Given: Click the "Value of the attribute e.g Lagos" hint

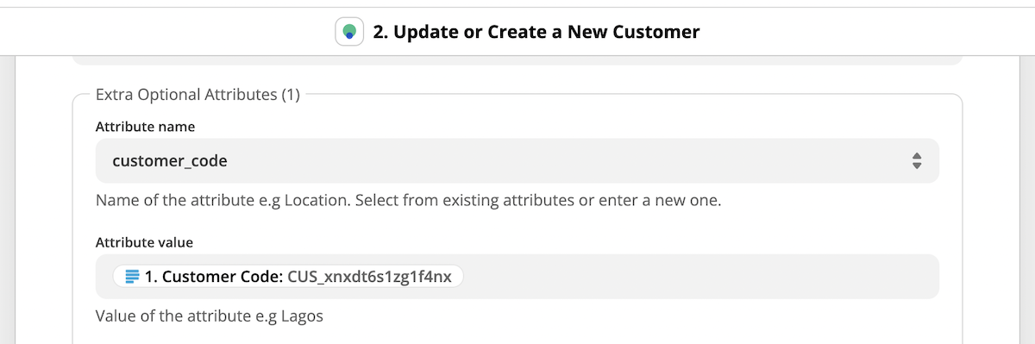Looking at the screenshot, I should tap(210, 316).
